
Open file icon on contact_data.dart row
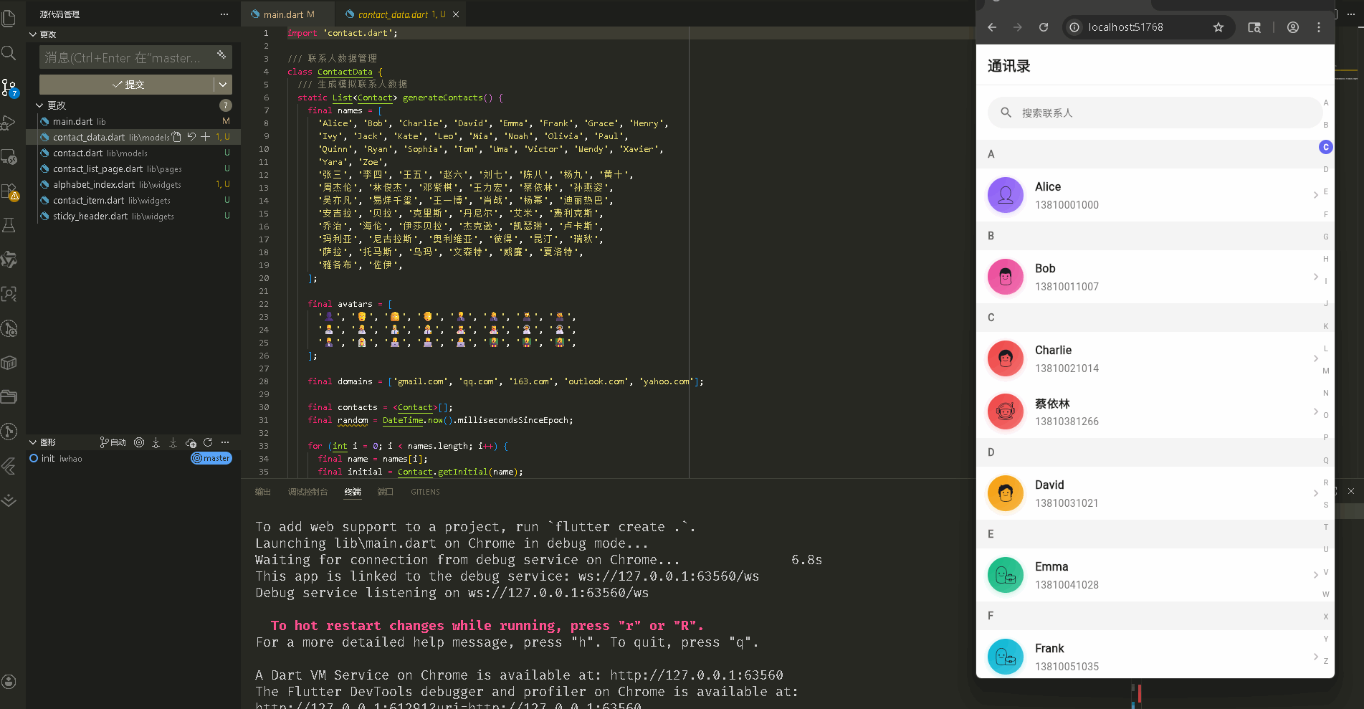(x=176, y=137)
